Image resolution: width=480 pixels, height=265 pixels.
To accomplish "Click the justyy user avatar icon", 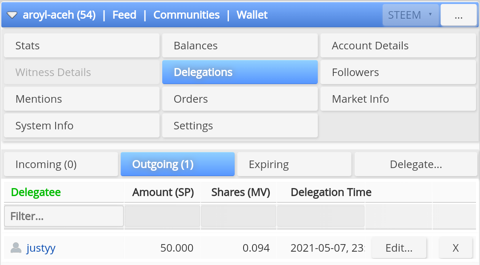I will pyautogui.click(x=16, y=248).
